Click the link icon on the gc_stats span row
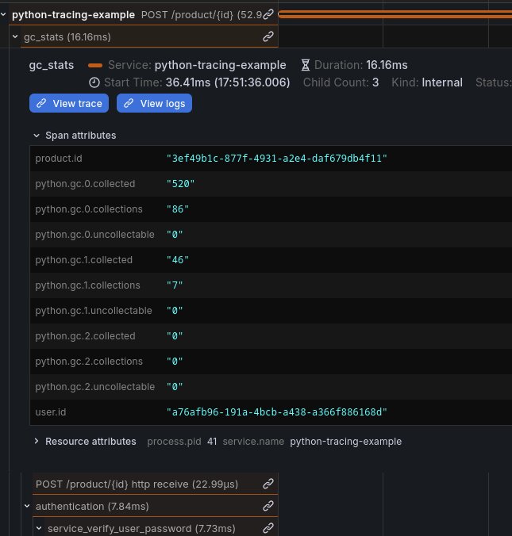512x536 pixels. tap(269, 36)
